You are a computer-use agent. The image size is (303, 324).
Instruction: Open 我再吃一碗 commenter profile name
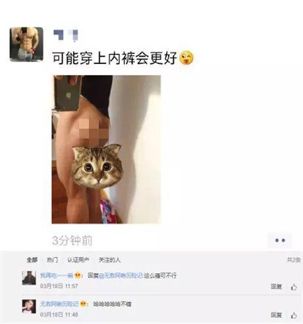point(57,275)
